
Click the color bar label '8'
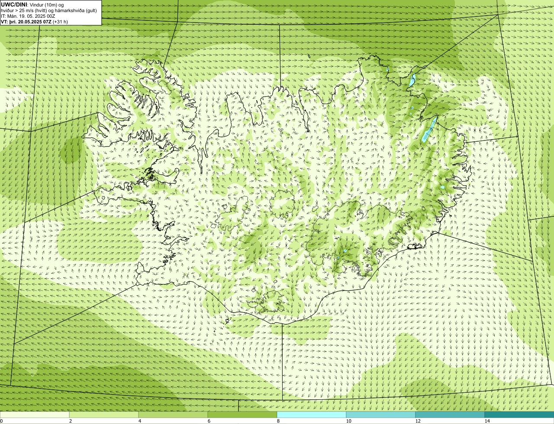pos(278,421)
